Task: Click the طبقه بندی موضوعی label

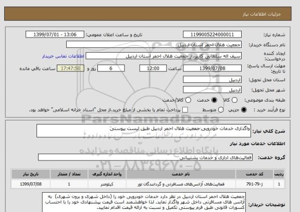Action: [x=265, y=100]
